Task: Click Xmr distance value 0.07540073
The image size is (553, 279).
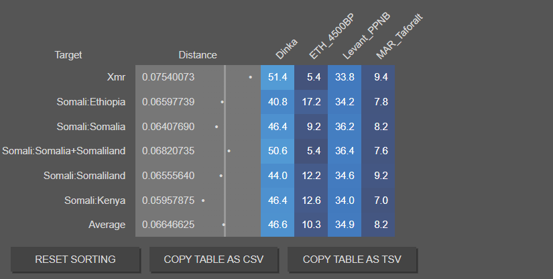Action: (168, 77)
